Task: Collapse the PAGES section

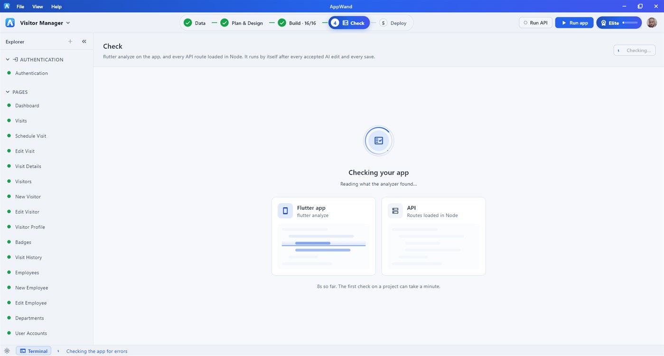Action: point(8,92)
